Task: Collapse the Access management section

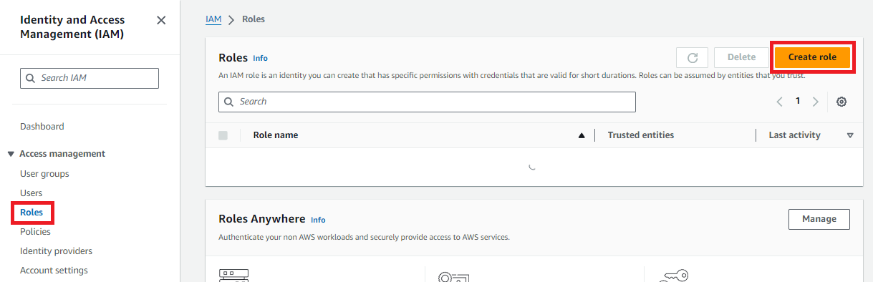Action: (11, 154)
